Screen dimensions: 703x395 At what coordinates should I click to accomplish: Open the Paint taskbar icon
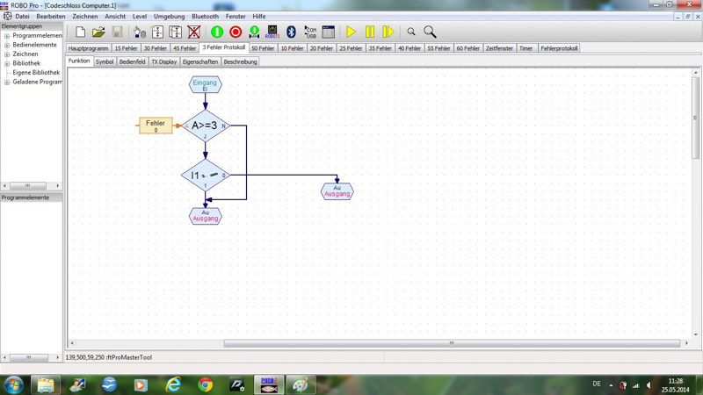tap(301, 384)
